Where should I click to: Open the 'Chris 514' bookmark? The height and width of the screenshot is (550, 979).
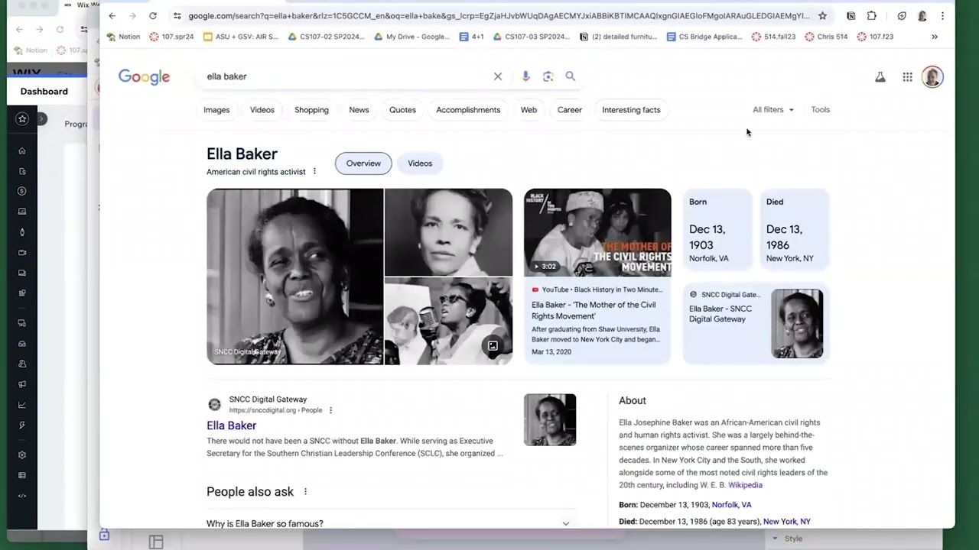tap(826, 37)
